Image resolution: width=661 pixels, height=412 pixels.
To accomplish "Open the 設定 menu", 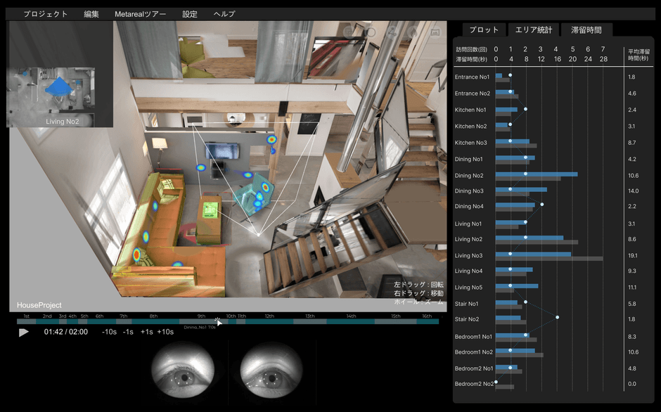I will (190, 14).
